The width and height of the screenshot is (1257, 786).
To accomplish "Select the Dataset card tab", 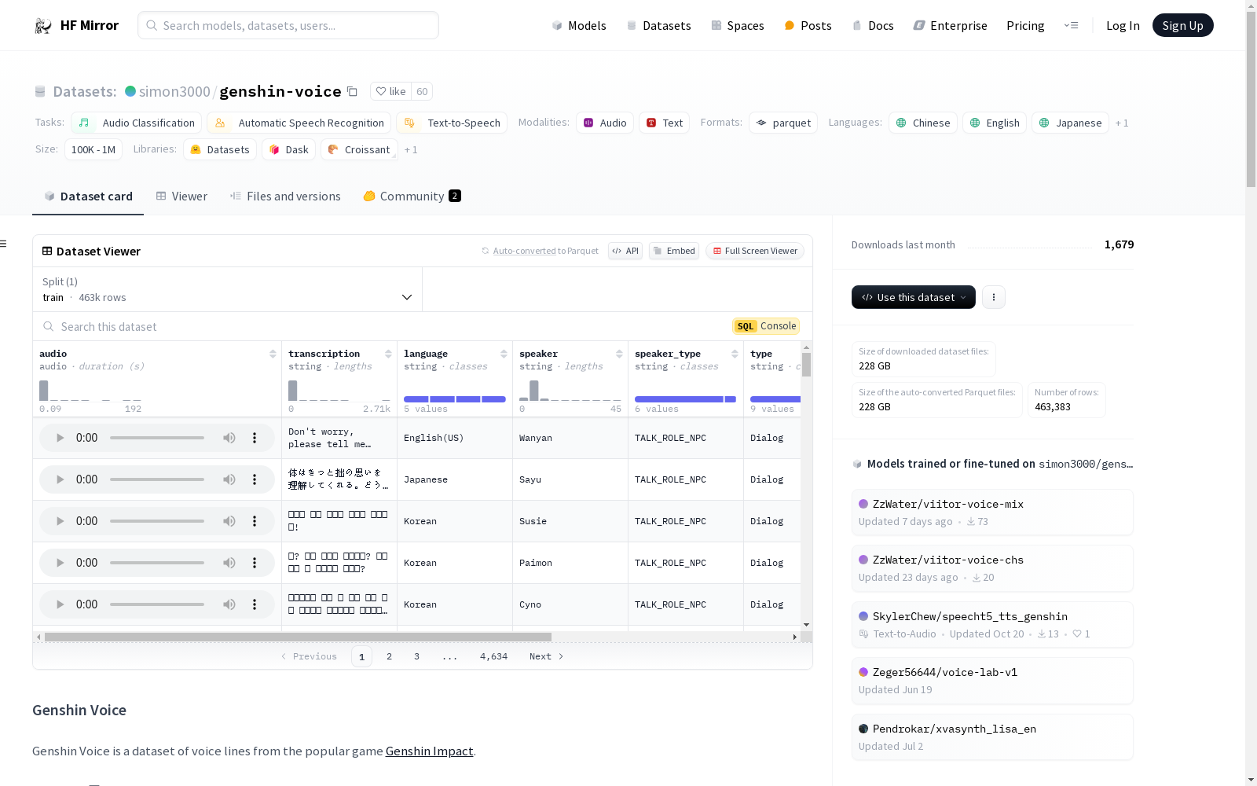I will pos(88,196).
